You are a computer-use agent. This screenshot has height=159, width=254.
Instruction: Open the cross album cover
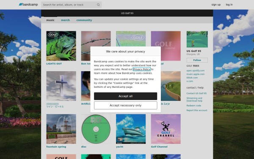61,86
